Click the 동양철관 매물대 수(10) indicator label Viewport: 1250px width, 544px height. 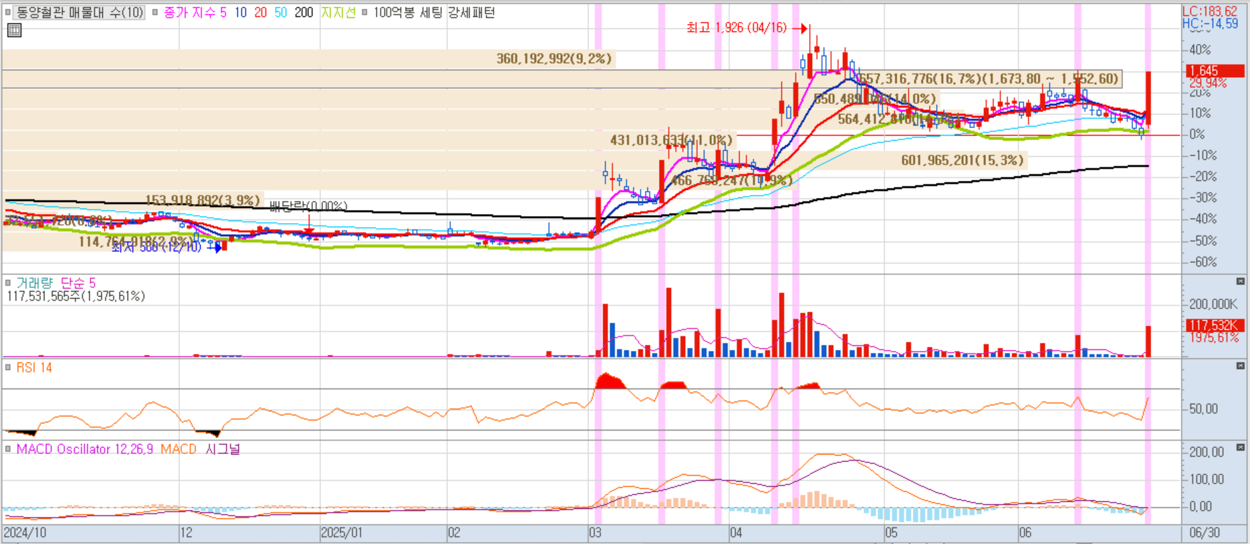click(x=79, y=12)
